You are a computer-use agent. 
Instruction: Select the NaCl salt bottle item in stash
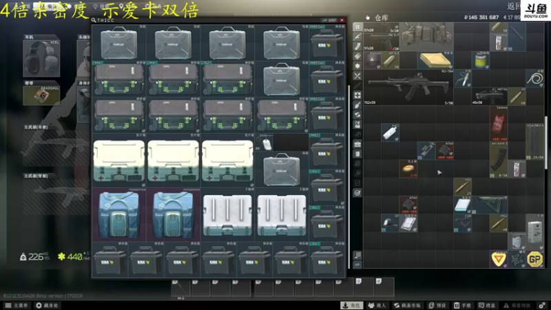pyautogui.click(x=390, y=132)
